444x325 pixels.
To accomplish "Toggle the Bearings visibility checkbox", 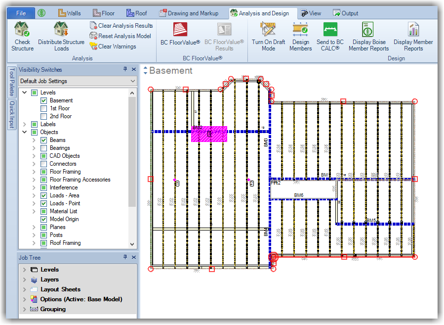I will 44,148.
